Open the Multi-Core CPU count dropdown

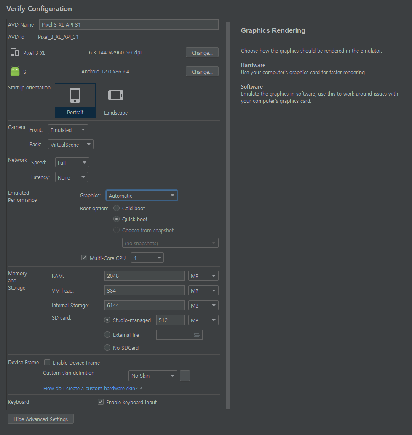[x=147, y=258]
